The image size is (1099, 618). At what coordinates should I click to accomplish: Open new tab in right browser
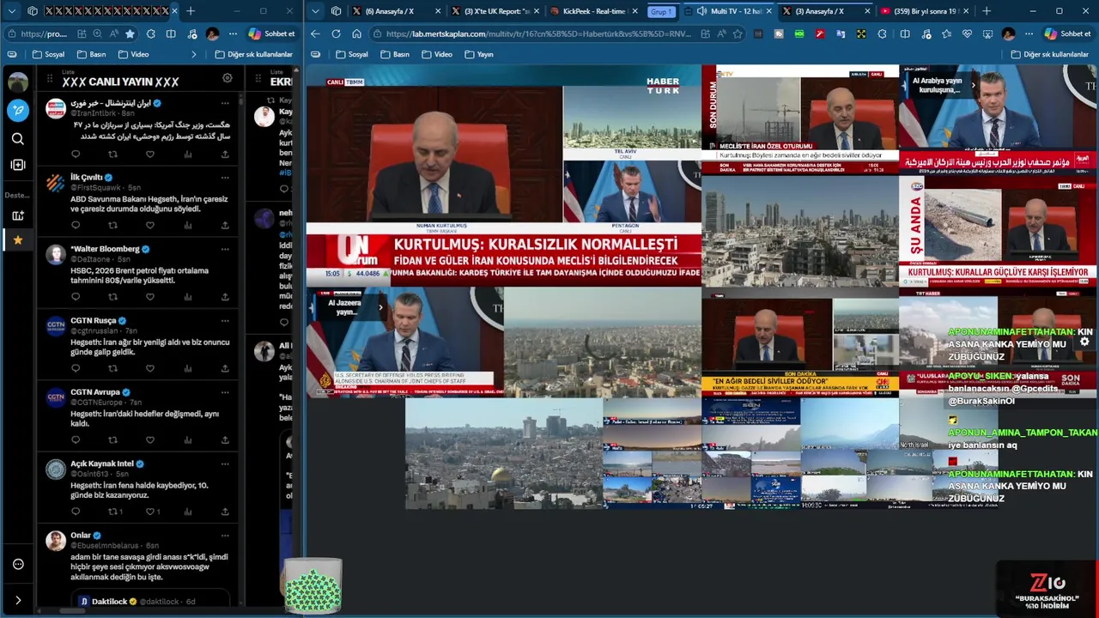click(x=987, y=11)
